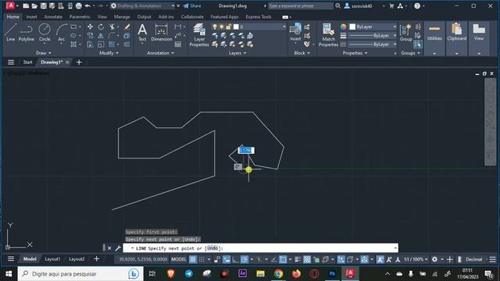The image size is (500, 281).
Task: Select the Line tool in the Draw panel
Action: pos(10,32)
